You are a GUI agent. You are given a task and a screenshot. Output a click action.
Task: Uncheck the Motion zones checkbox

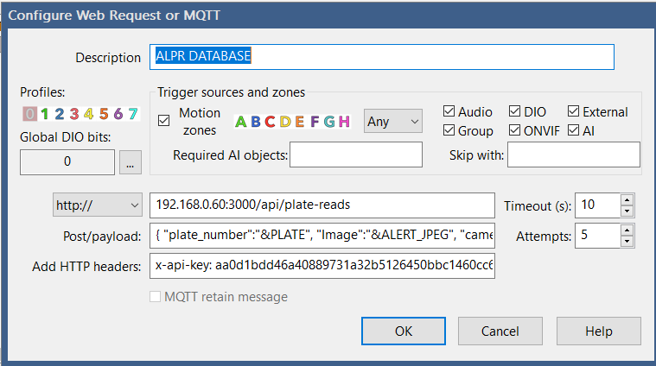(164, 121)
